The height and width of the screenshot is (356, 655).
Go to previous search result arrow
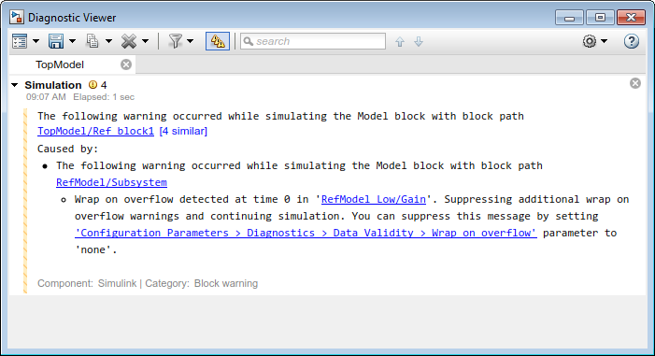coord(400,41)
